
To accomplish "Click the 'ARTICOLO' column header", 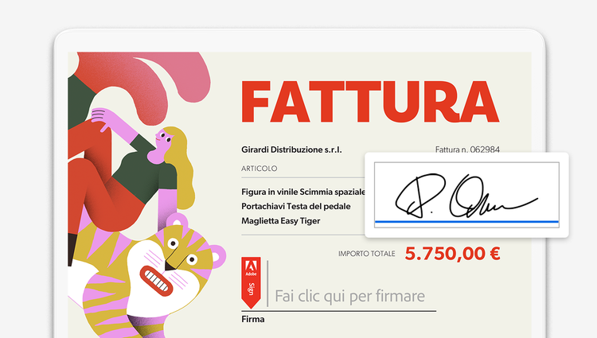I will tap(259, 169).
